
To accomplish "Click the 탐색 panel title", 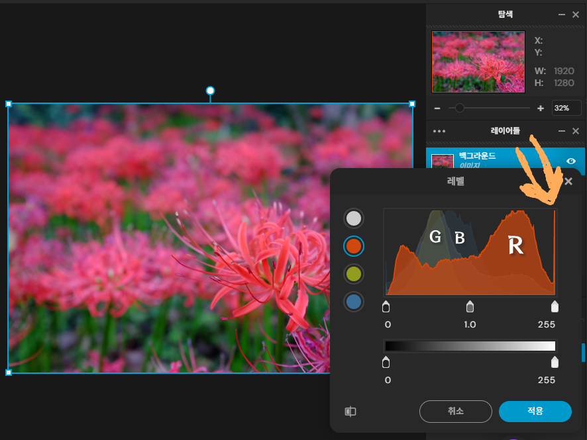I will click(505, 14).
